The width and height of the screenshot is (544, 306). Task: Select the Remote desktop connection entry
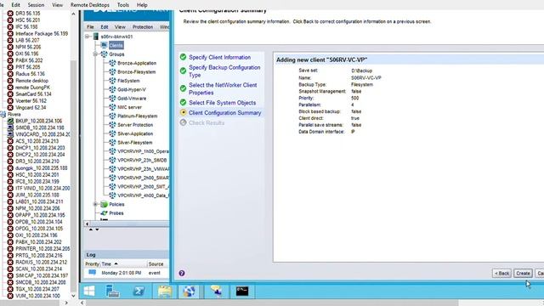point(31,81)
